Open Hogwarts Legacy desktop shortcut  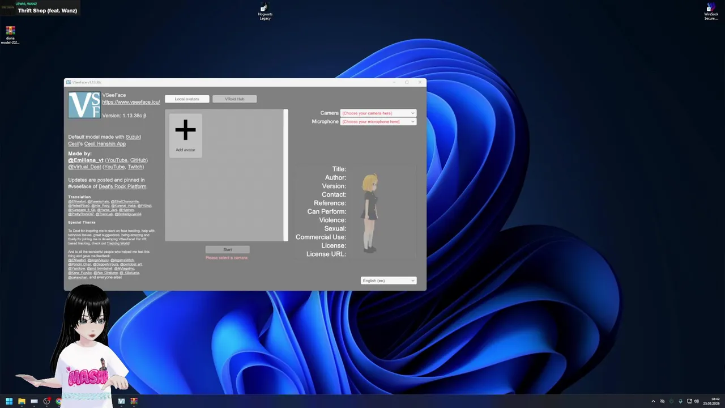[265, 11]
